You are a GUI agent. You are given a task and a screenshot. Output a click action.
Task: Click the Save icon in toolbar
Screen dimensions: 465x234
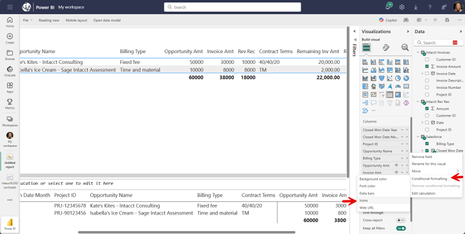tap(447, 20)
